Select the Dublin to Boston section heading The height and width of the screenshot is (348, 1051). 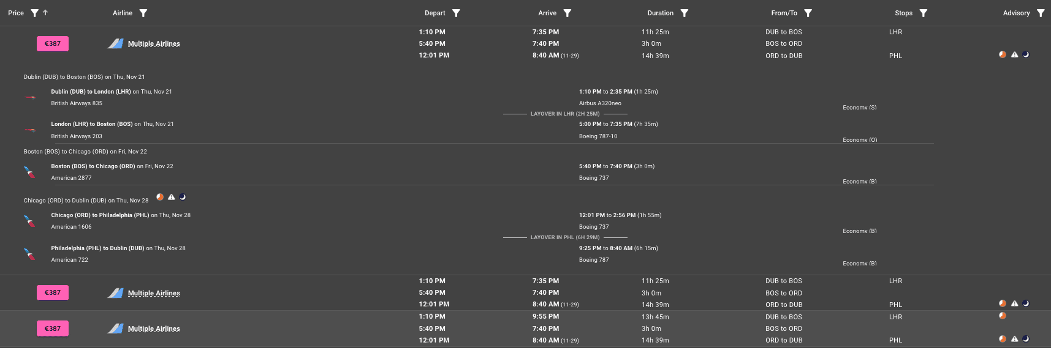point(85,77)
